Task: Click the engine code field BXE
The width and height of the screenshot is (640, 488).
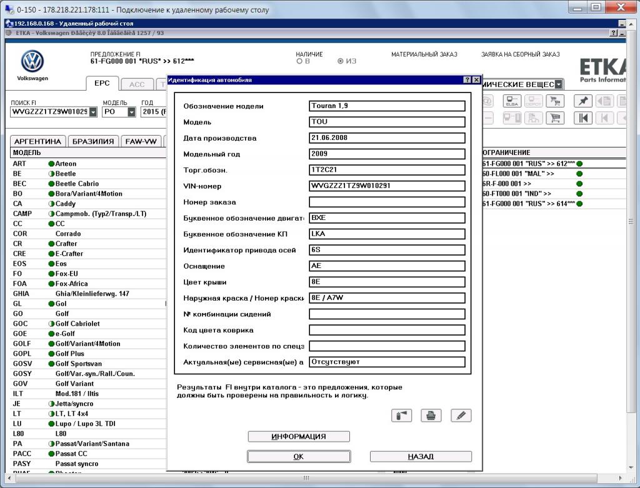Action: 387,218
